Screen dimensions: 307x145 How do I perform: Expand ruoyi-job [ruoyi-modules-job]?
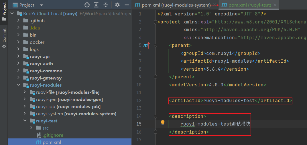(x=25, y=107)
